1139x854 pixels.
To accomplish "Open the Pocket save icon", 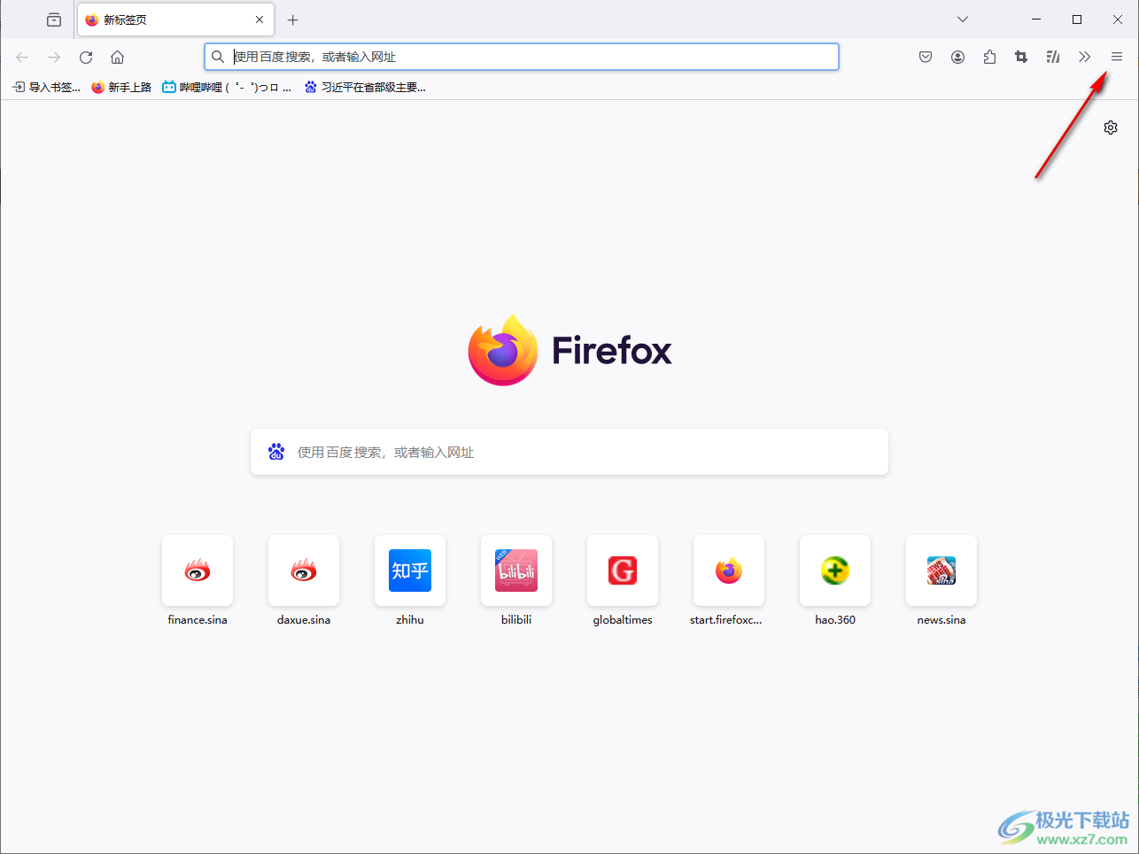I will 926,57.
